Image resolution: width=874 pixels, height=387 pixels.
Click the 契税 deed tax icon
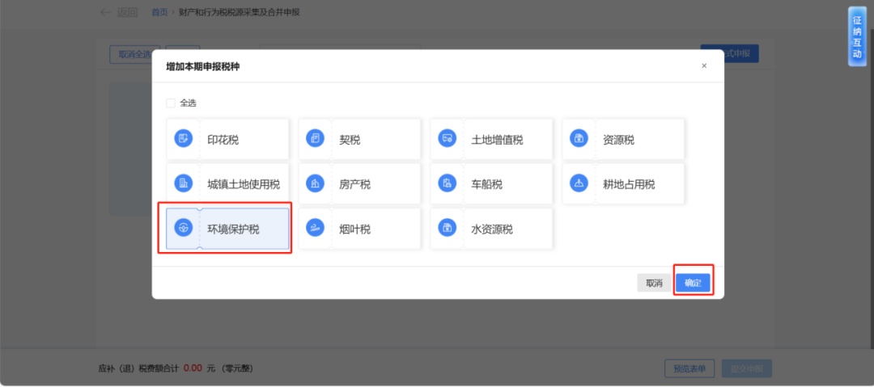point(315,139)
